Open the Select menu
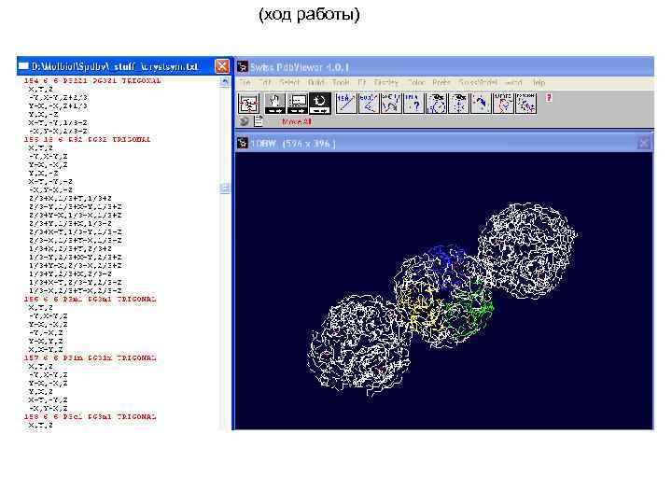This screenshot has height=504, width=672. tap(289, 82)
